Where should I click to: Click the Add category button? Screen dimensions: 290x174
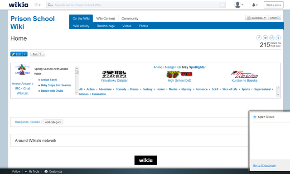pos(53,122)
